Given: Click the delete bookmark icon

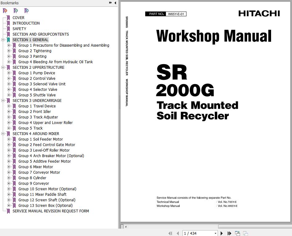Looking at the screenshot, I should click(x=5, y=11).
